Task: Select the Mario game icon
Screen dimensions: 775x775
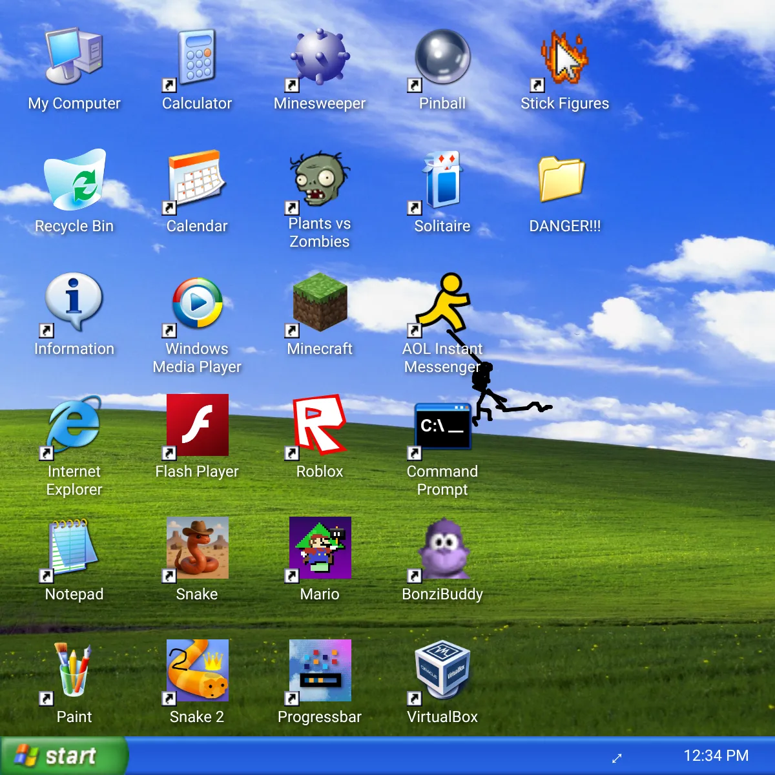Action: pos(320,548)
